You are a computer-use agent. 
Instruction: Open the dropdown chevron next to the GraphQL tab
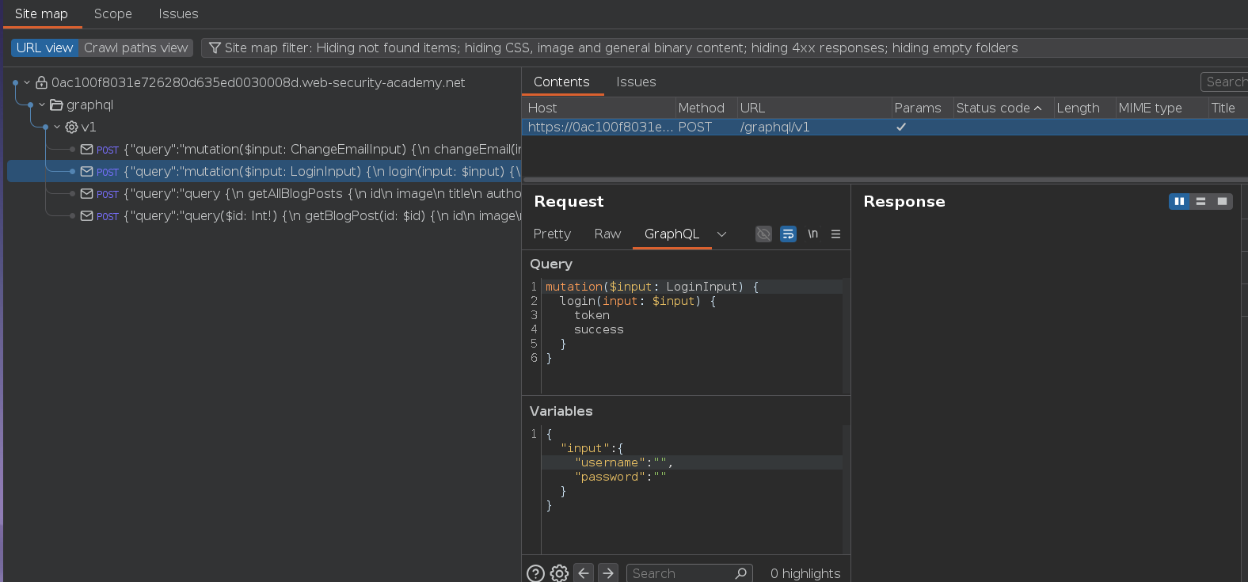tap(721, 234)
